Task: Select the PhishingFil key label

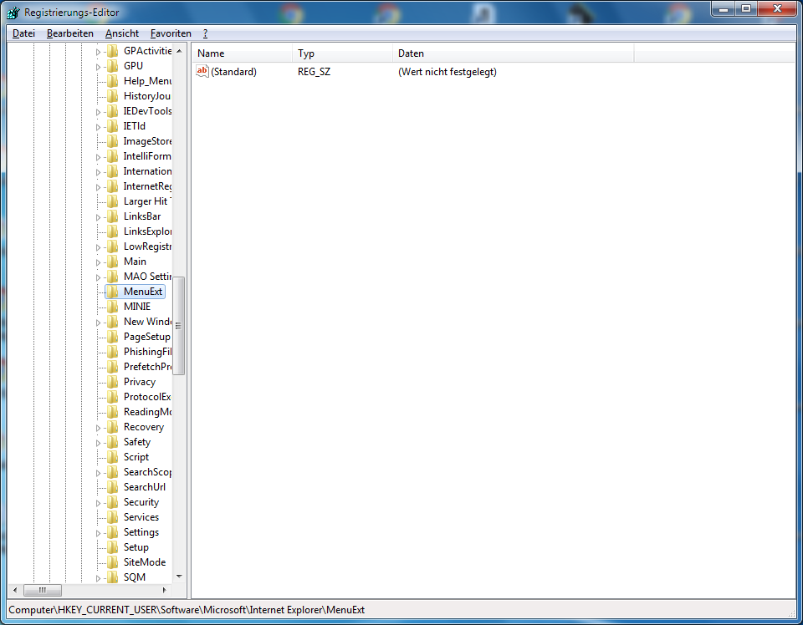Action: 147,352
